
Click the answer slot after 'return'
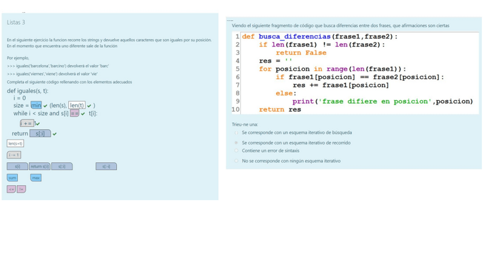click(40, 134)
